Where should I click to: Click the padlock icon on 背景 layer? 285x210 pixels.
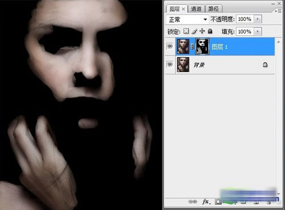tap(265, 65)
